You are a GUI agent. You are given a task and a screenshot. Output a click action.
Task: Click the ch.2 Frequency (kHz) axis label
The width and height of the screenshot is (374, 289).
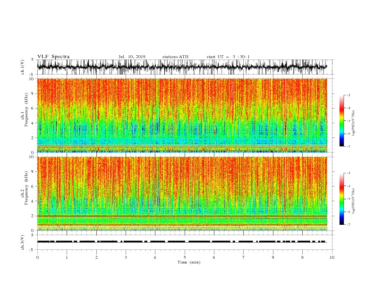[x=25, y=188]
